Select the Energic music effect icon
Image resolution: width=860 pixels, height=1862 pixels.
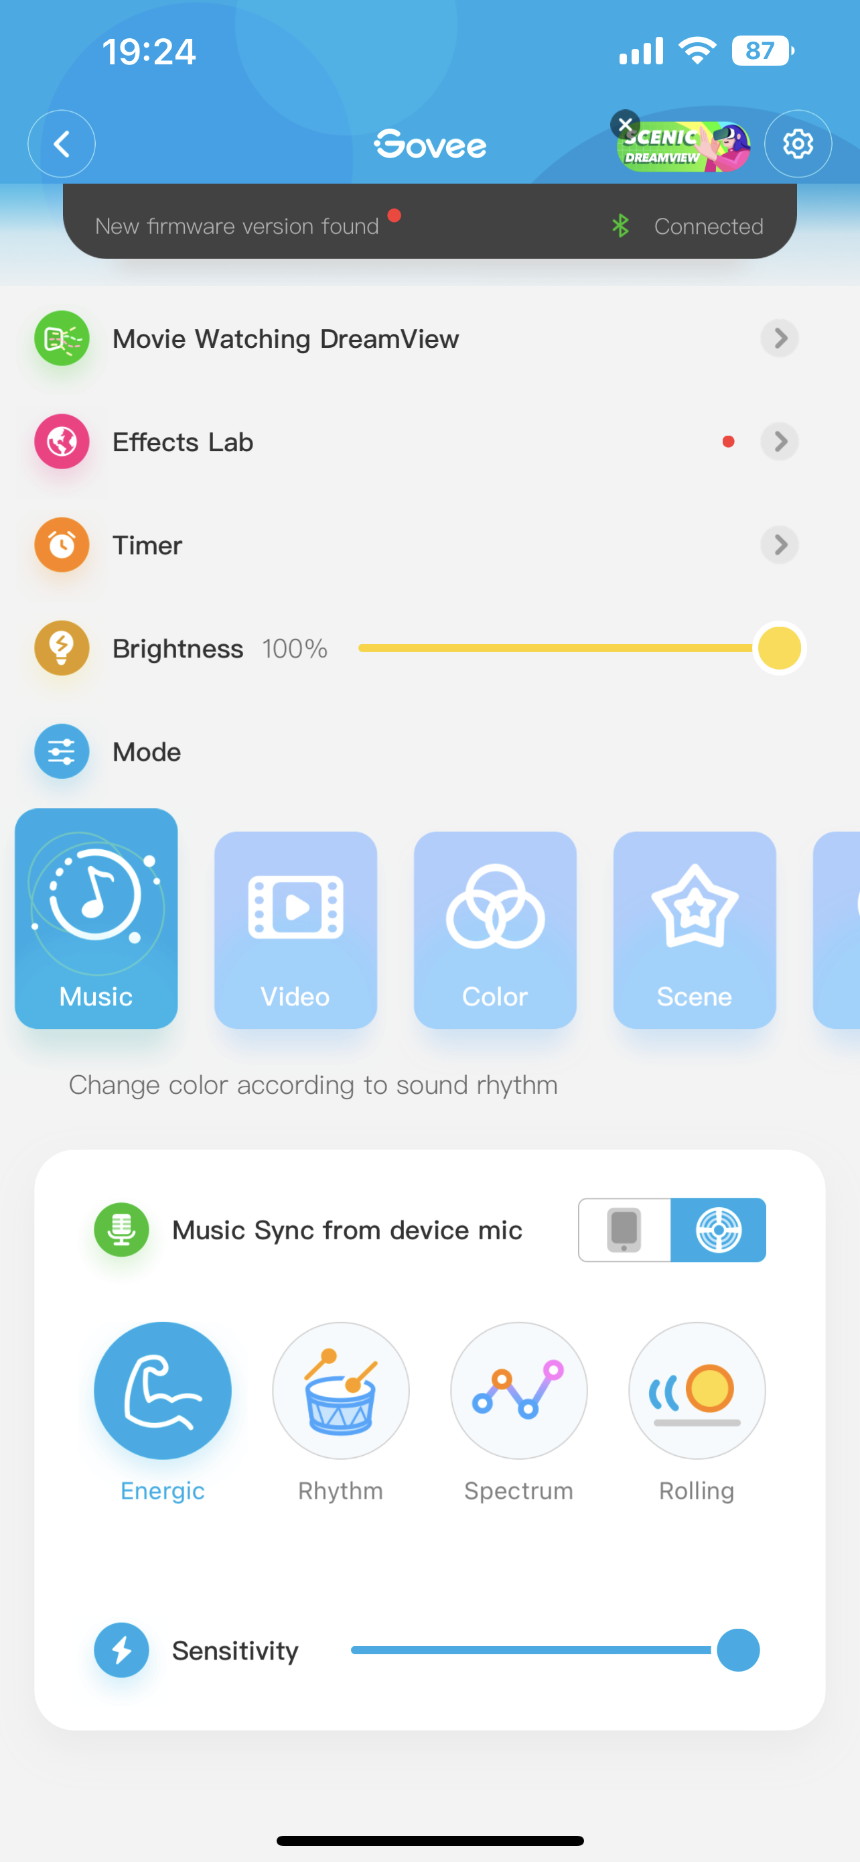163,1390
